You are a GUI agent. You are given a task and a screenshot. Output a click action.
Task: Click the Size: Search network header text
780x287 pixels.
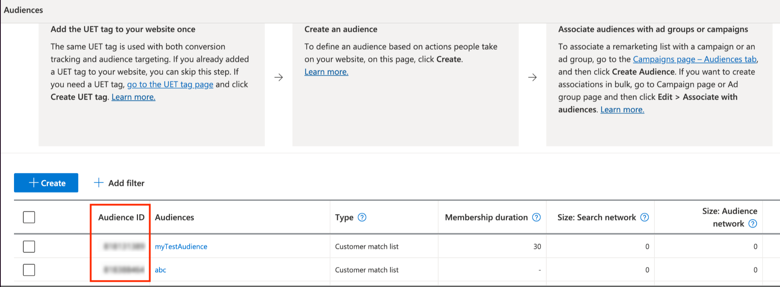coord(596,217)
